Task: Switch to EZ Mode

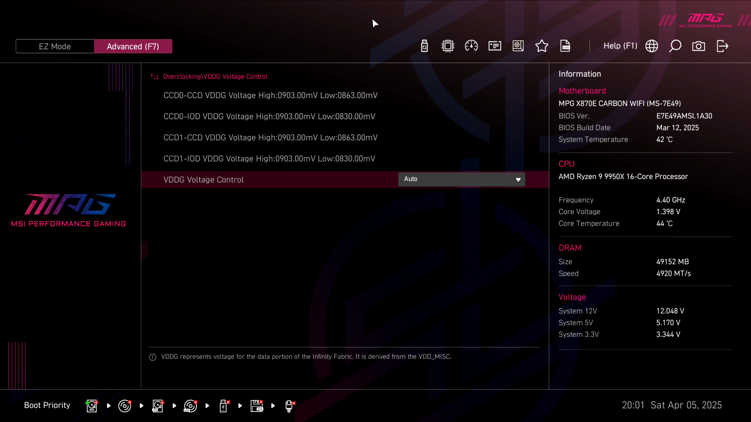Action: (55, 46)
